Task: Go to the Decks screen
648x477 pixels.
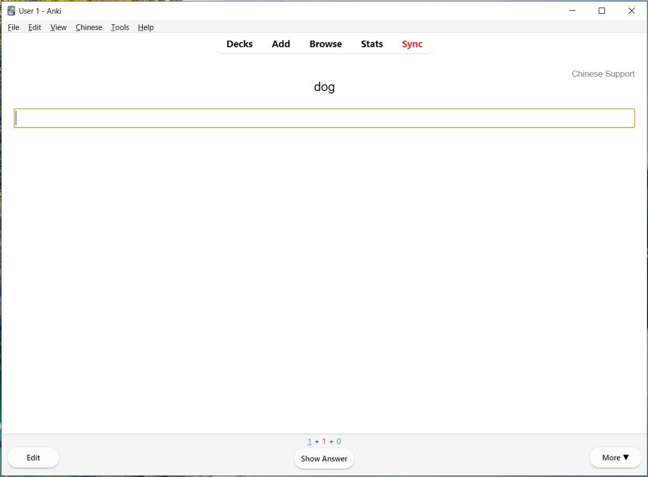Action: click(240, 44)
